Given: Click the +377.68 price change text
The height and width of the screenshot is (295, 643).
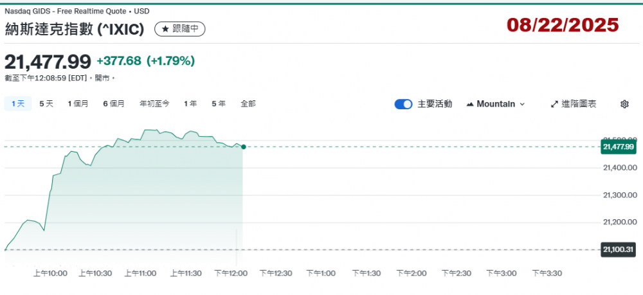Looking at the screenshot, I should click(119, 61).
